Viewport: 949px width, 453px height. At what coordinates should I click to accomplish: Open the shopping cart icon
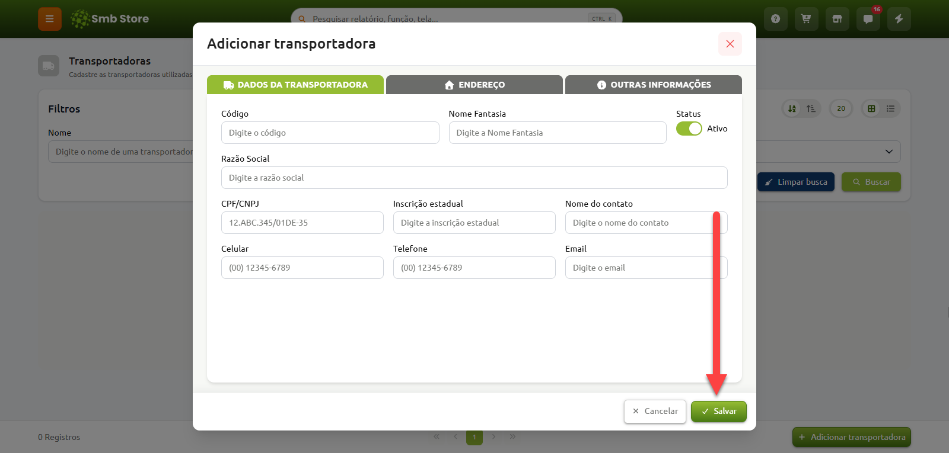pyautogui.click(x=807, y=19)
